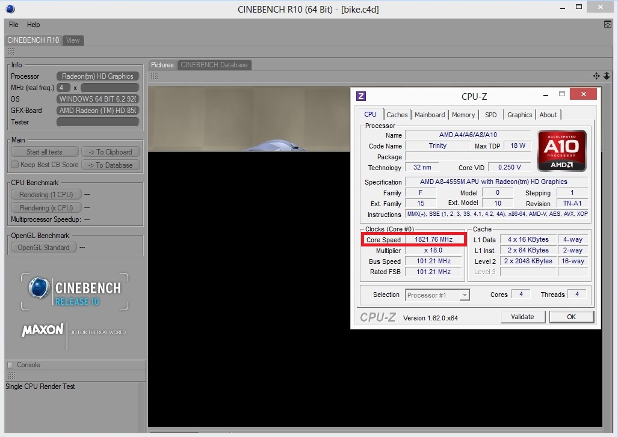Enable the Console checkbox
The image size is (618, 437).
coord(11,365)
